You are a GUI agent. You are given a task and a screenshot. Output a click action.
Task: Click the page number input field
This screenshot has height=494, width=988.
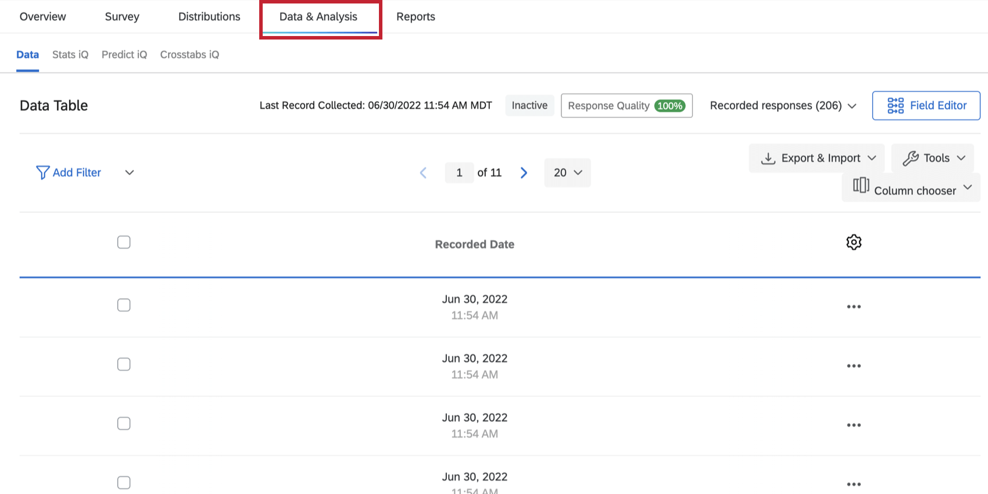point(459,173)
